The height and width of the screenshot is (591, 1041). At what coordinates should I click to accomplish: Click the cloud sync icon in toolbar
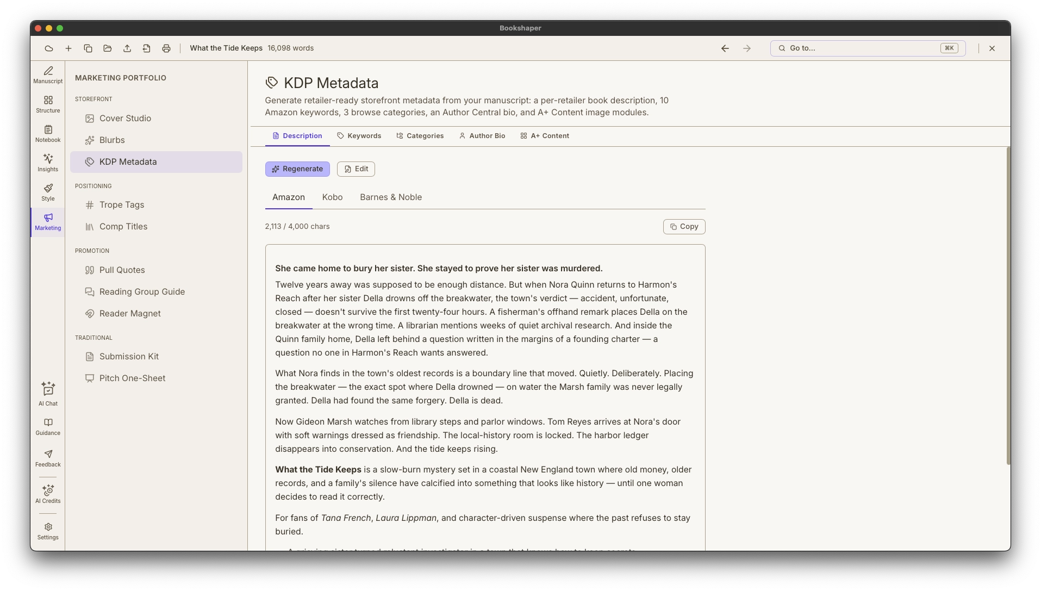tap(49, 48)
